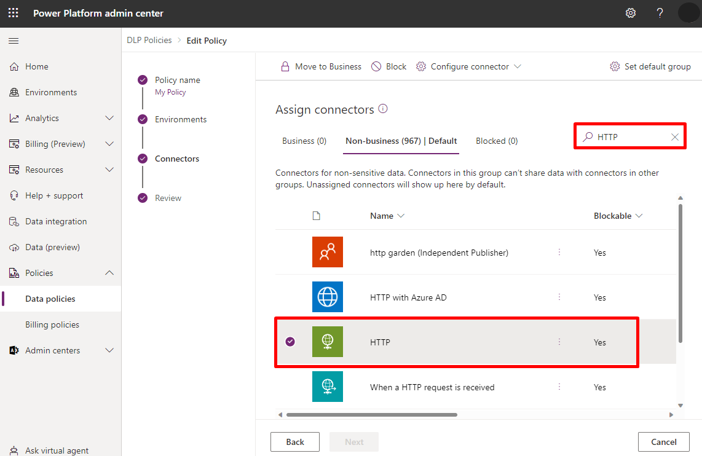
Task: Open the app launcher waffle icon
Action: 14,13
